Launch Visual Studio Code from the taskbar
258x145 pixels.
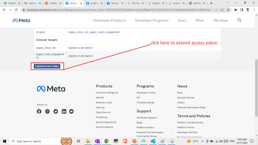tap(153, 141)
